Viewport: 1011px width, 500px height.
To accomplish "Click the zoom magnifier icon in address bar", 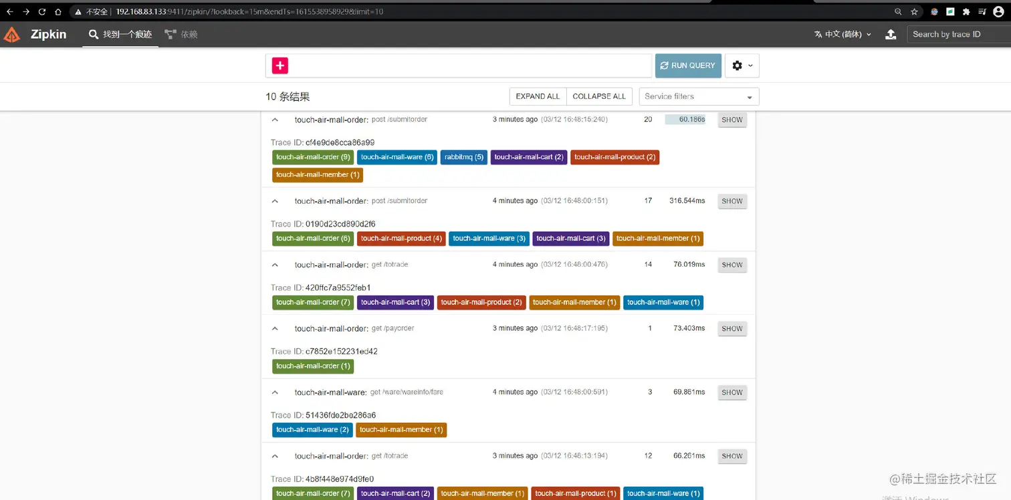I will [x=898, y=11].
